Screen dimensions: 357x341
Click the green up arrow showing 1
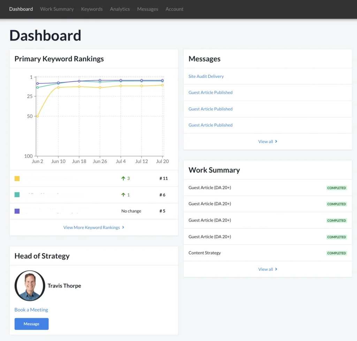tap(123, 195)
